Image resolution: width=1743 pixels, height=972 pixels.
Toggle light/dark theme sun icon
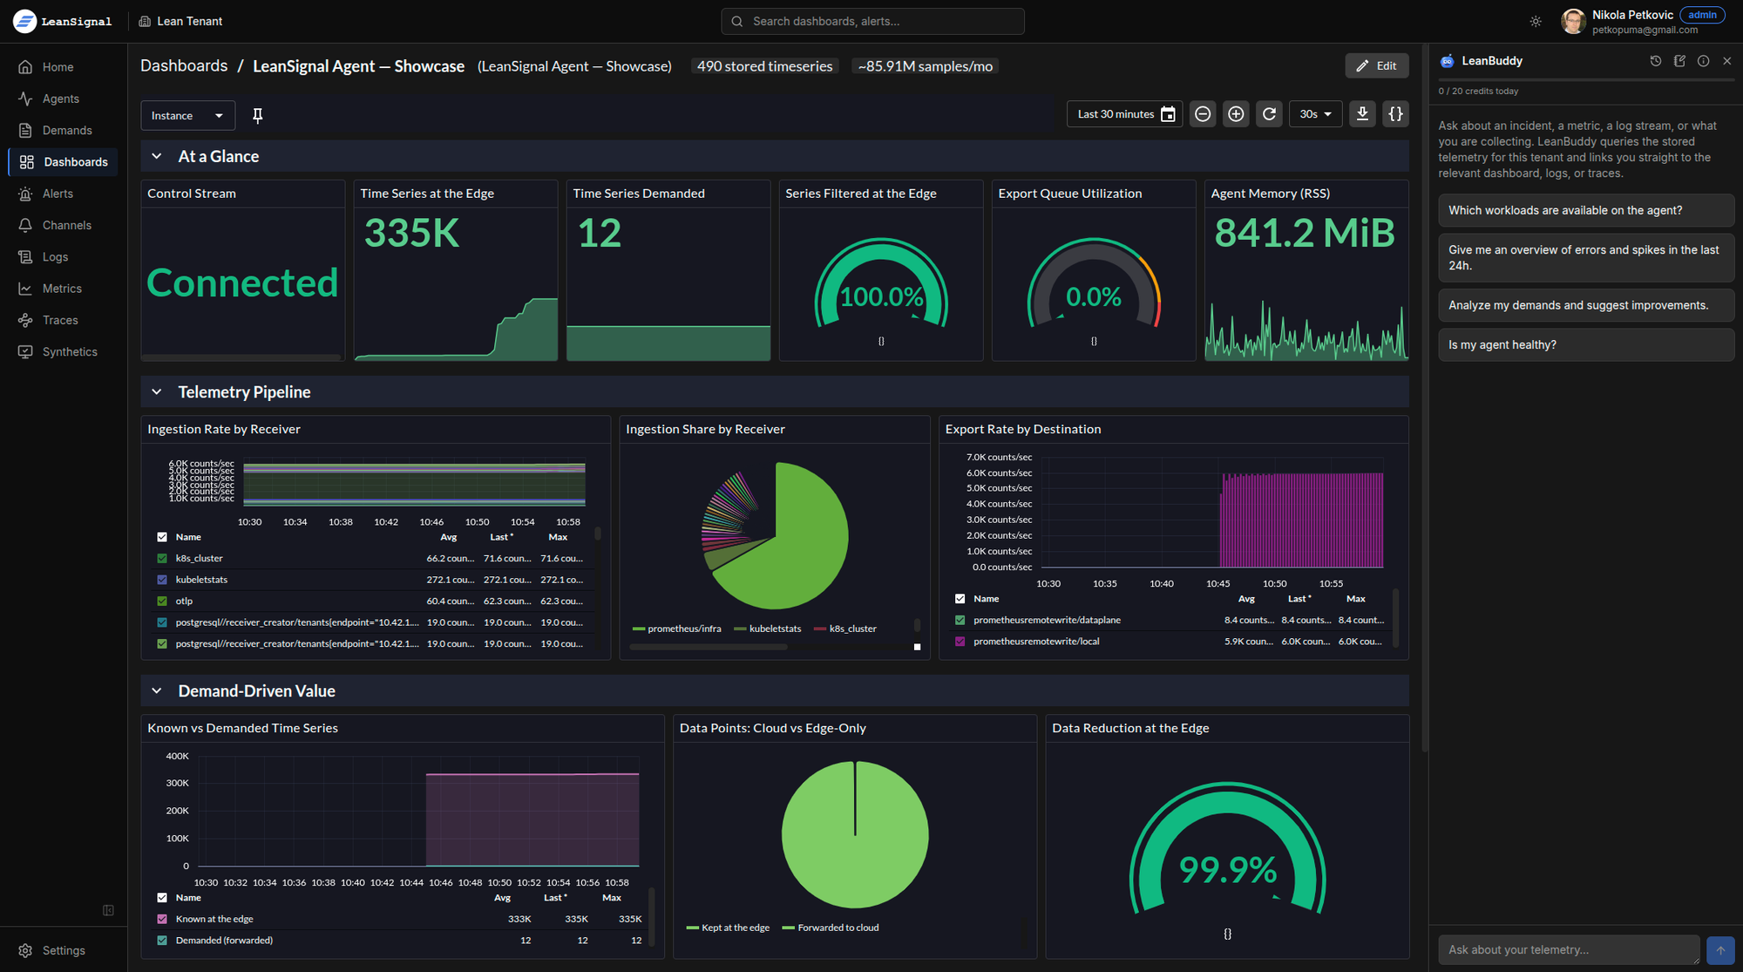click(x=1536, y=21)
